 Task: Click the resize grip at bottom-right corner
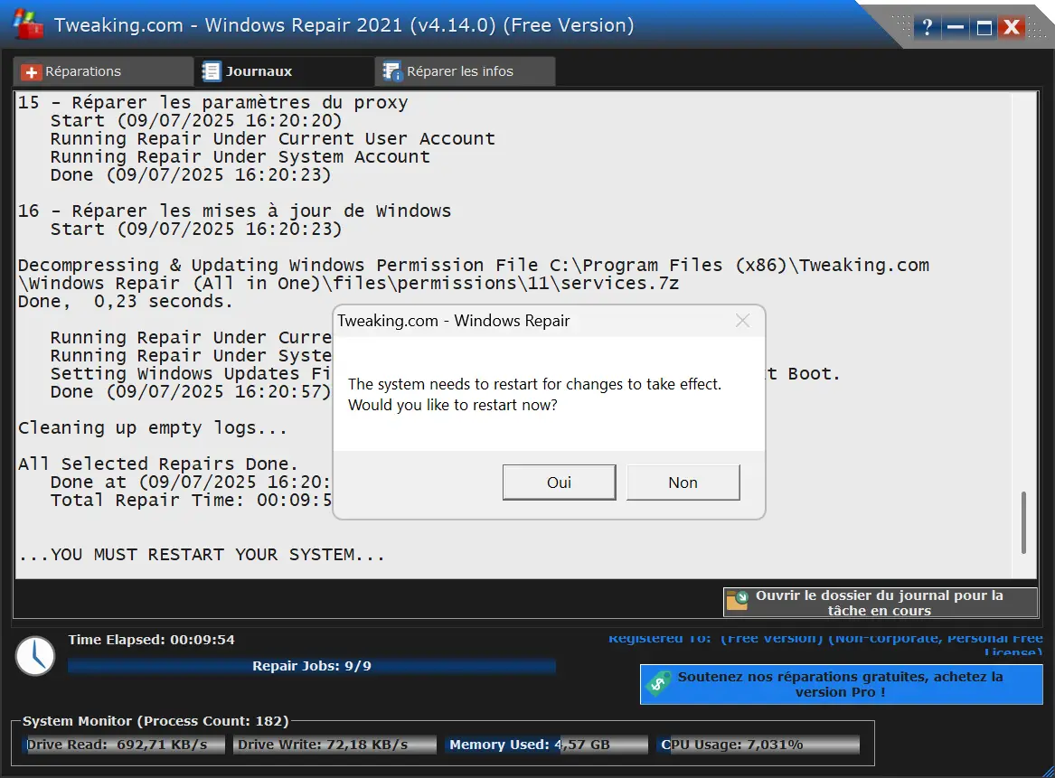pyautogui.click(x=1048, y=772)
